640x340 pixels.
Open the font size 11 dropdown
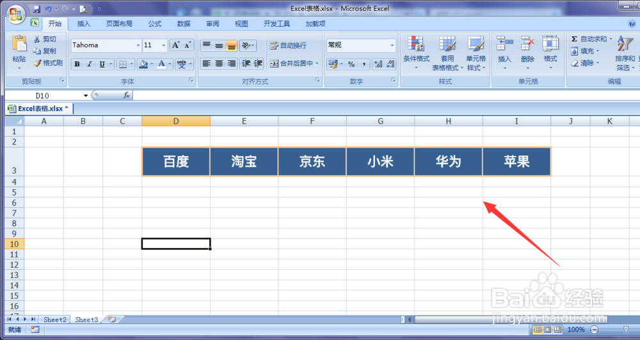click(x=164, y=45)
